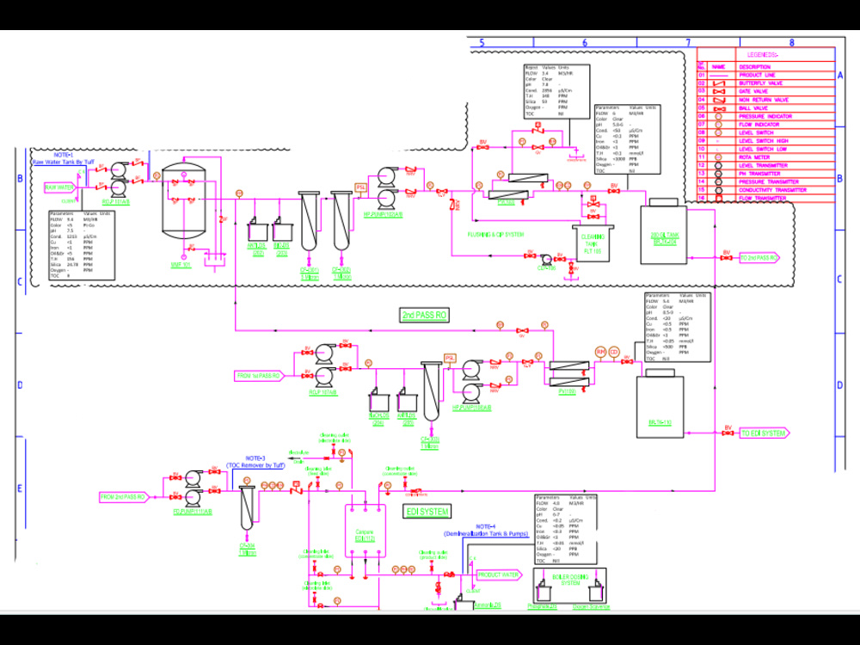Select the CF-(303) filter in 2nd pass RO
Screen dimensions: 860x645
(x=431, y=392)
